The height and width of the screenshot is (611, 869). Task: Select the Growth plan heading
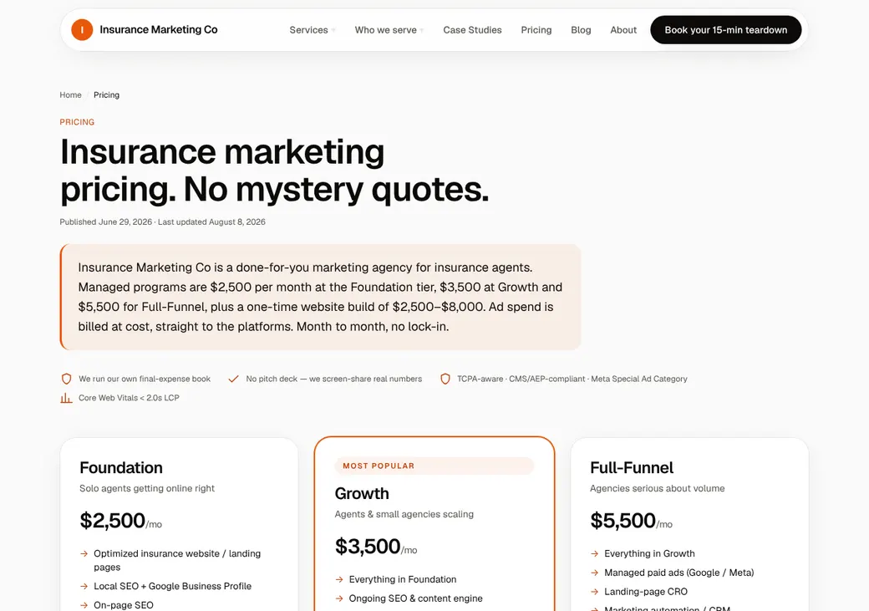click(362, 493)
